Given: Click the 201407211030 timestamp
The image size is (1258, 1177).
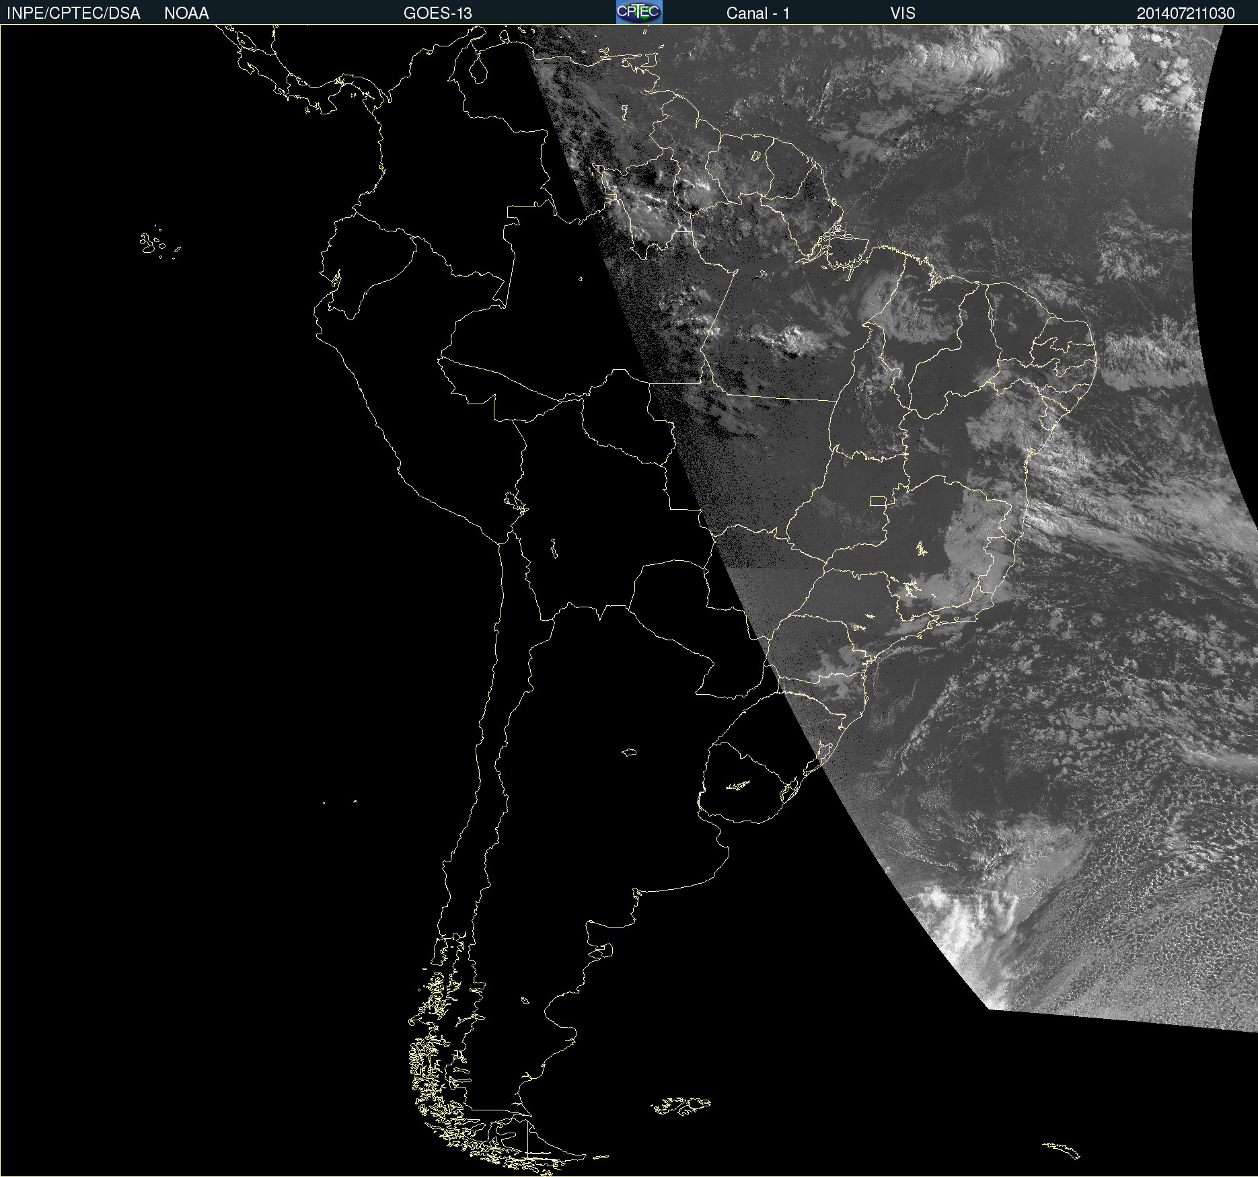Looking at the screenshot, I should click(x=1186, y=13).
